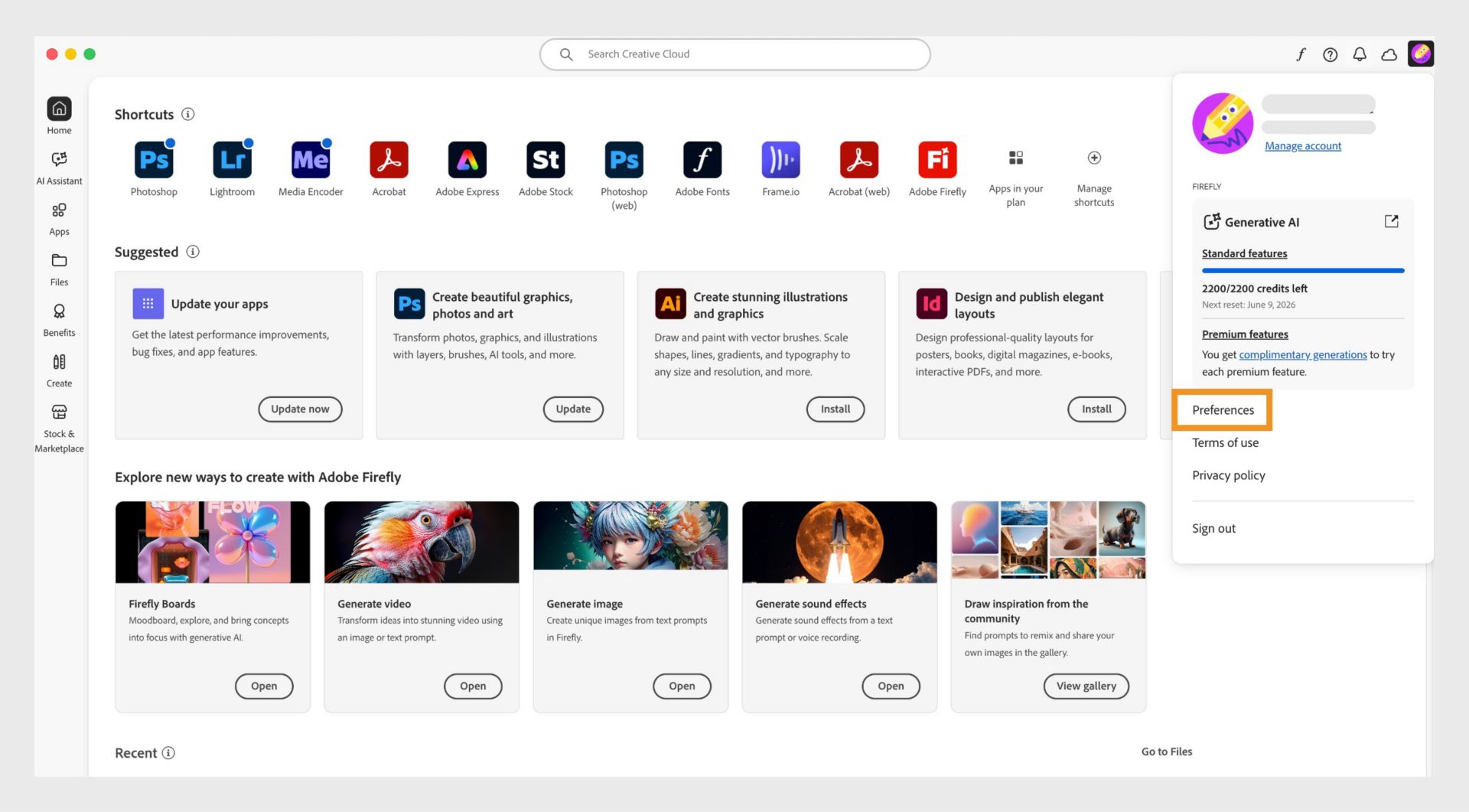Open the fonts icon in top bar
The image size is (1469, 812).
pos(1301,54)
